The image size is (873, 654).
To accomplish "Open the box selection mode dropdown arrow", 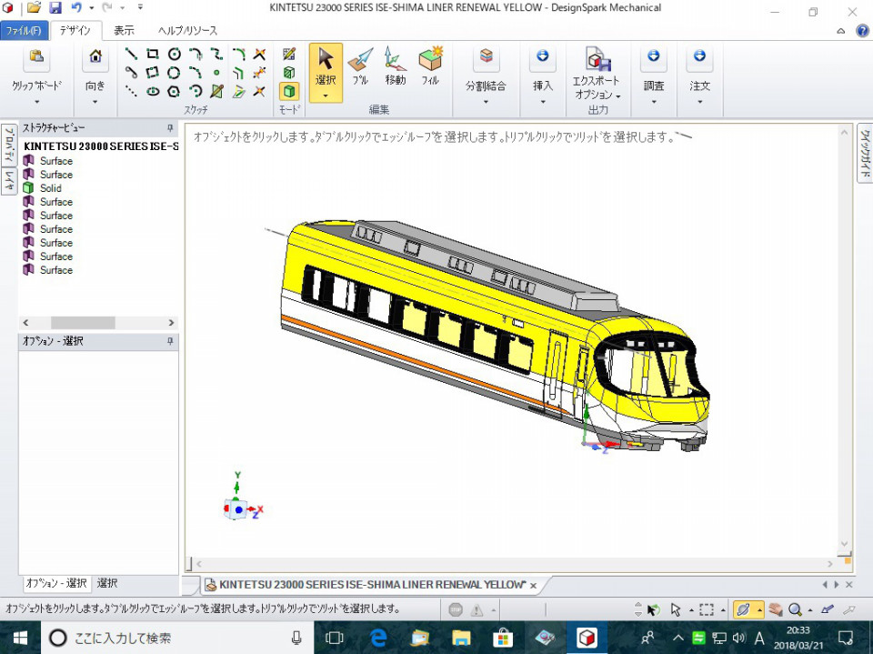I will (x=723, y=610).
